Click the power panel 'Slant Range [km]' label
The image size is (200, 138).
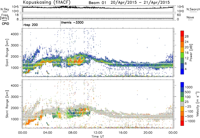pos(7,53)
